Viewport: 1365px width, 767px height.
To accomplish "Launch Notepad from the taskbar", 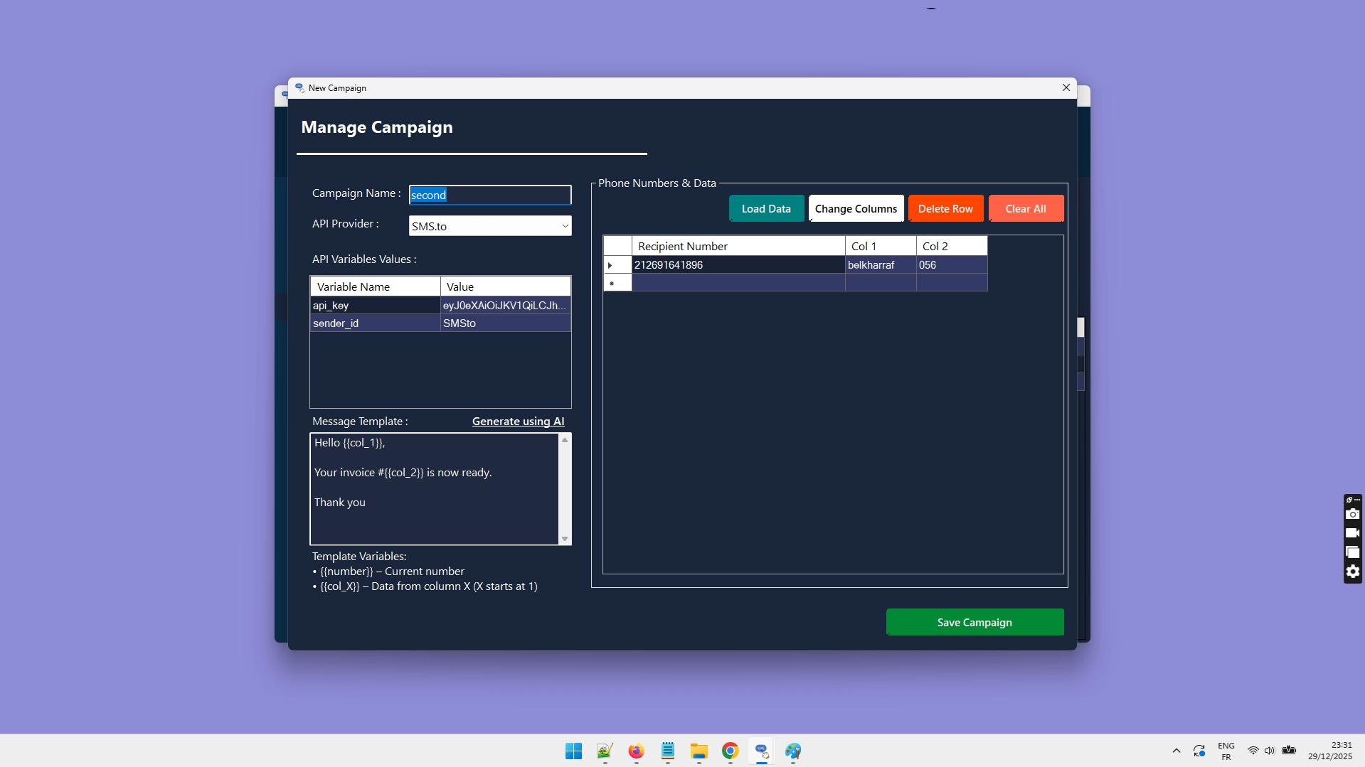I will click(667, 751).
